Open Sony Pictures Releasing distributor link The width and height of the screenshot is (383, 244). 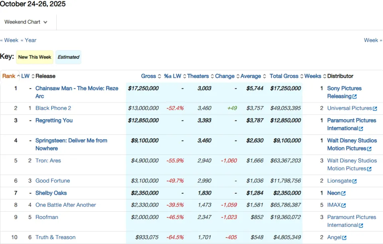click(x=344, y=92)
